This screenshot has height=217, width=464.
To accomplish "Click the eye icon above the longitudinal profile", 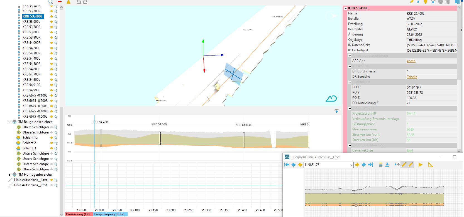I will pyautogui.click(x=337, y=111).
